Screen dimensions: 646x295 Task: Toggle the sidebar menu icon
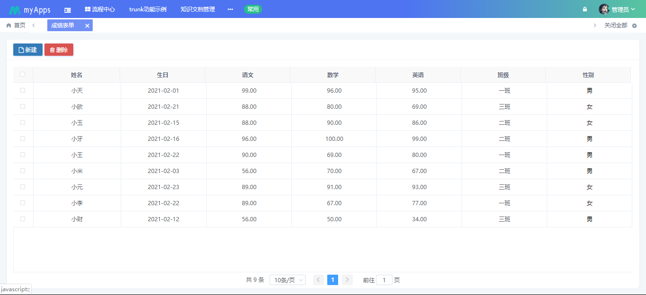(x=68, y=9)
